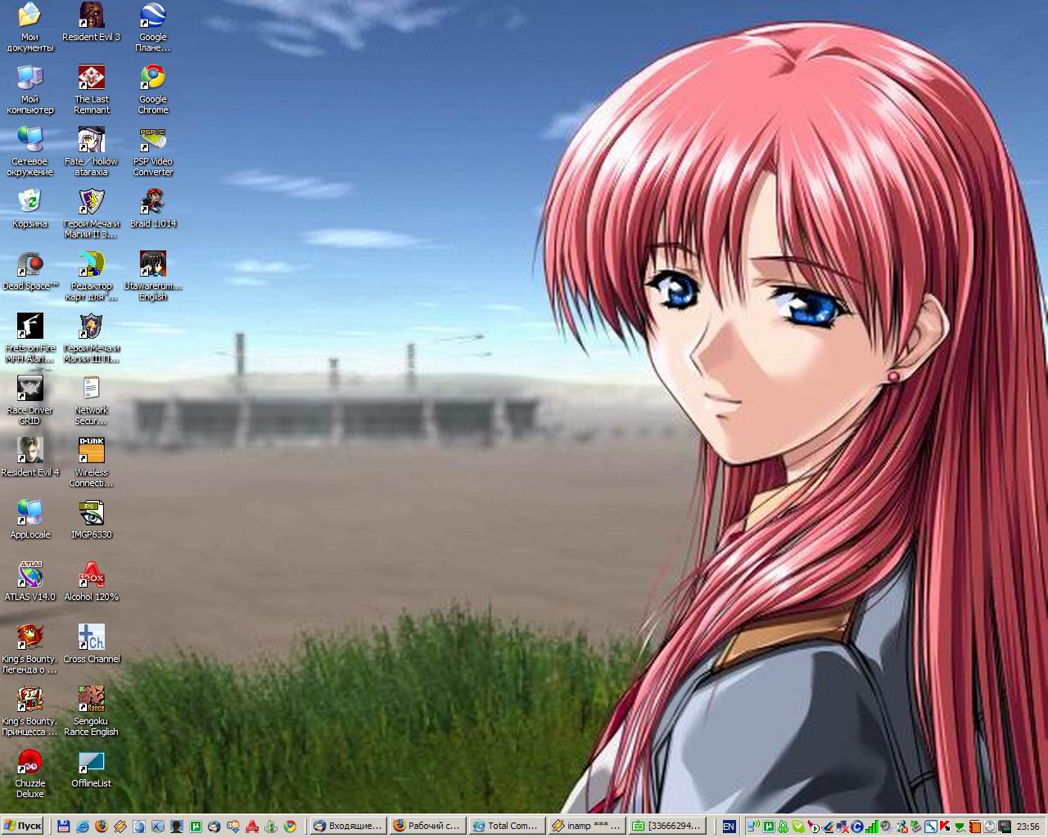Launch Firefox from quick launch
This screenshot has height=838, width=1048.
101,827
